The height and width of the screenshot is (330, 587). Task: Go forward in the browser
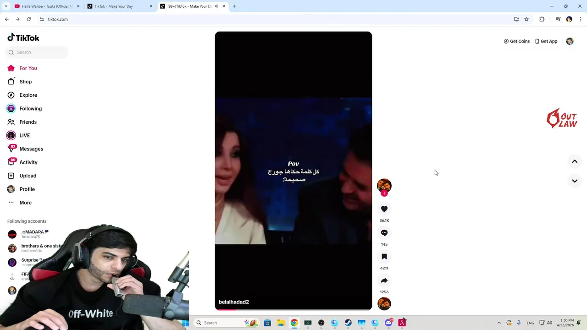pyautogui.click(x=17, y=19)
